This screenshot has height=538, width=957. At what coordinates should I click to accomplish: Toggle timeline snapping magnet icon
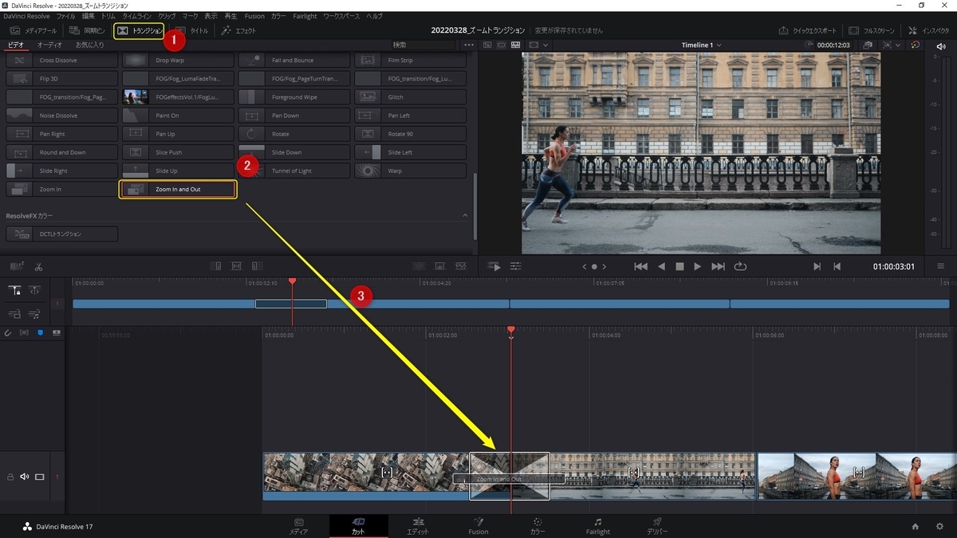pos(8,332)
